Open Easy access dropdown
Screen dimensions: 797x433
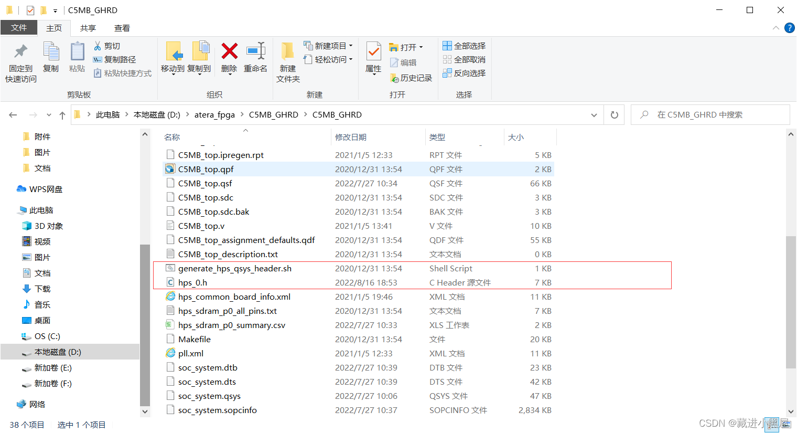tap(328, 60)
